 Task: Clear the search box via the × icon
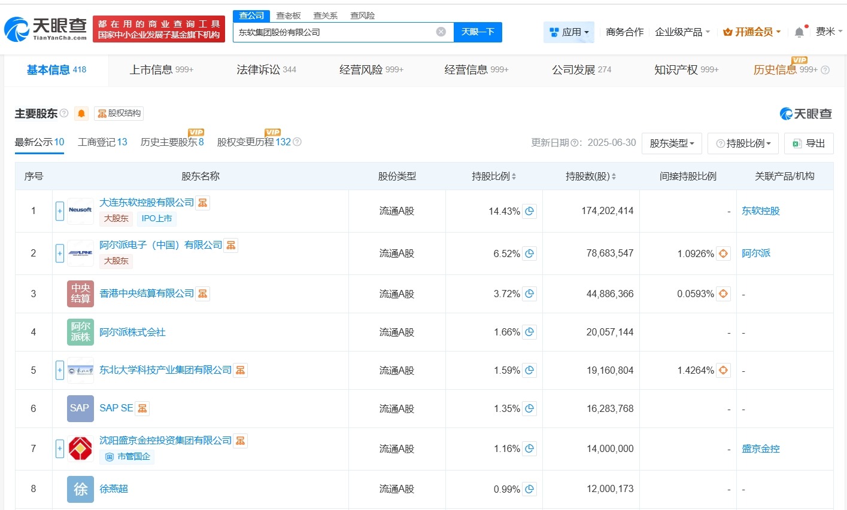pyautogui.click(x=440, y=32)
